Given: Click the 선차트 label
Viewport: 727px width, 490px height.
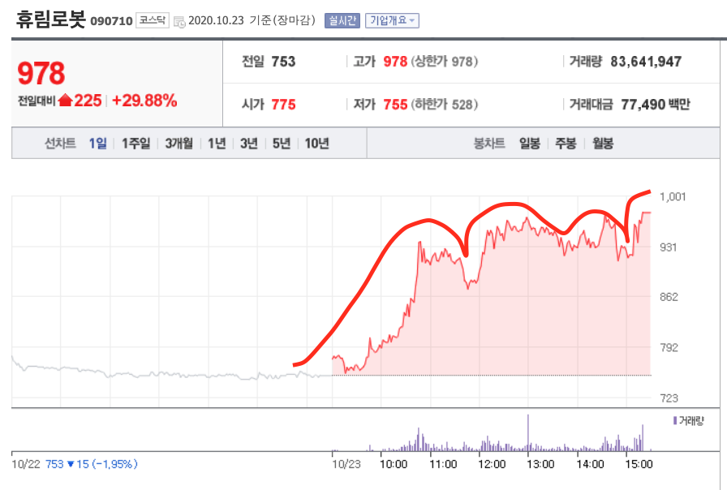Looking at the screenshot, I should pyautogui.click(x=60, y=144).
